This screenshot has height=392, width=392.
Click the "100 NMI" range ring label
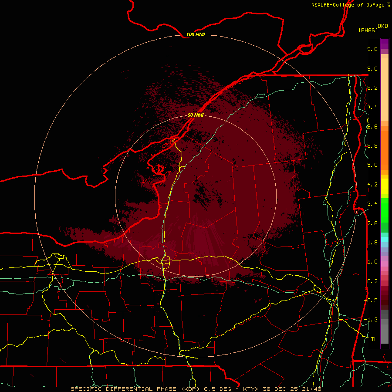click(196, 34)
